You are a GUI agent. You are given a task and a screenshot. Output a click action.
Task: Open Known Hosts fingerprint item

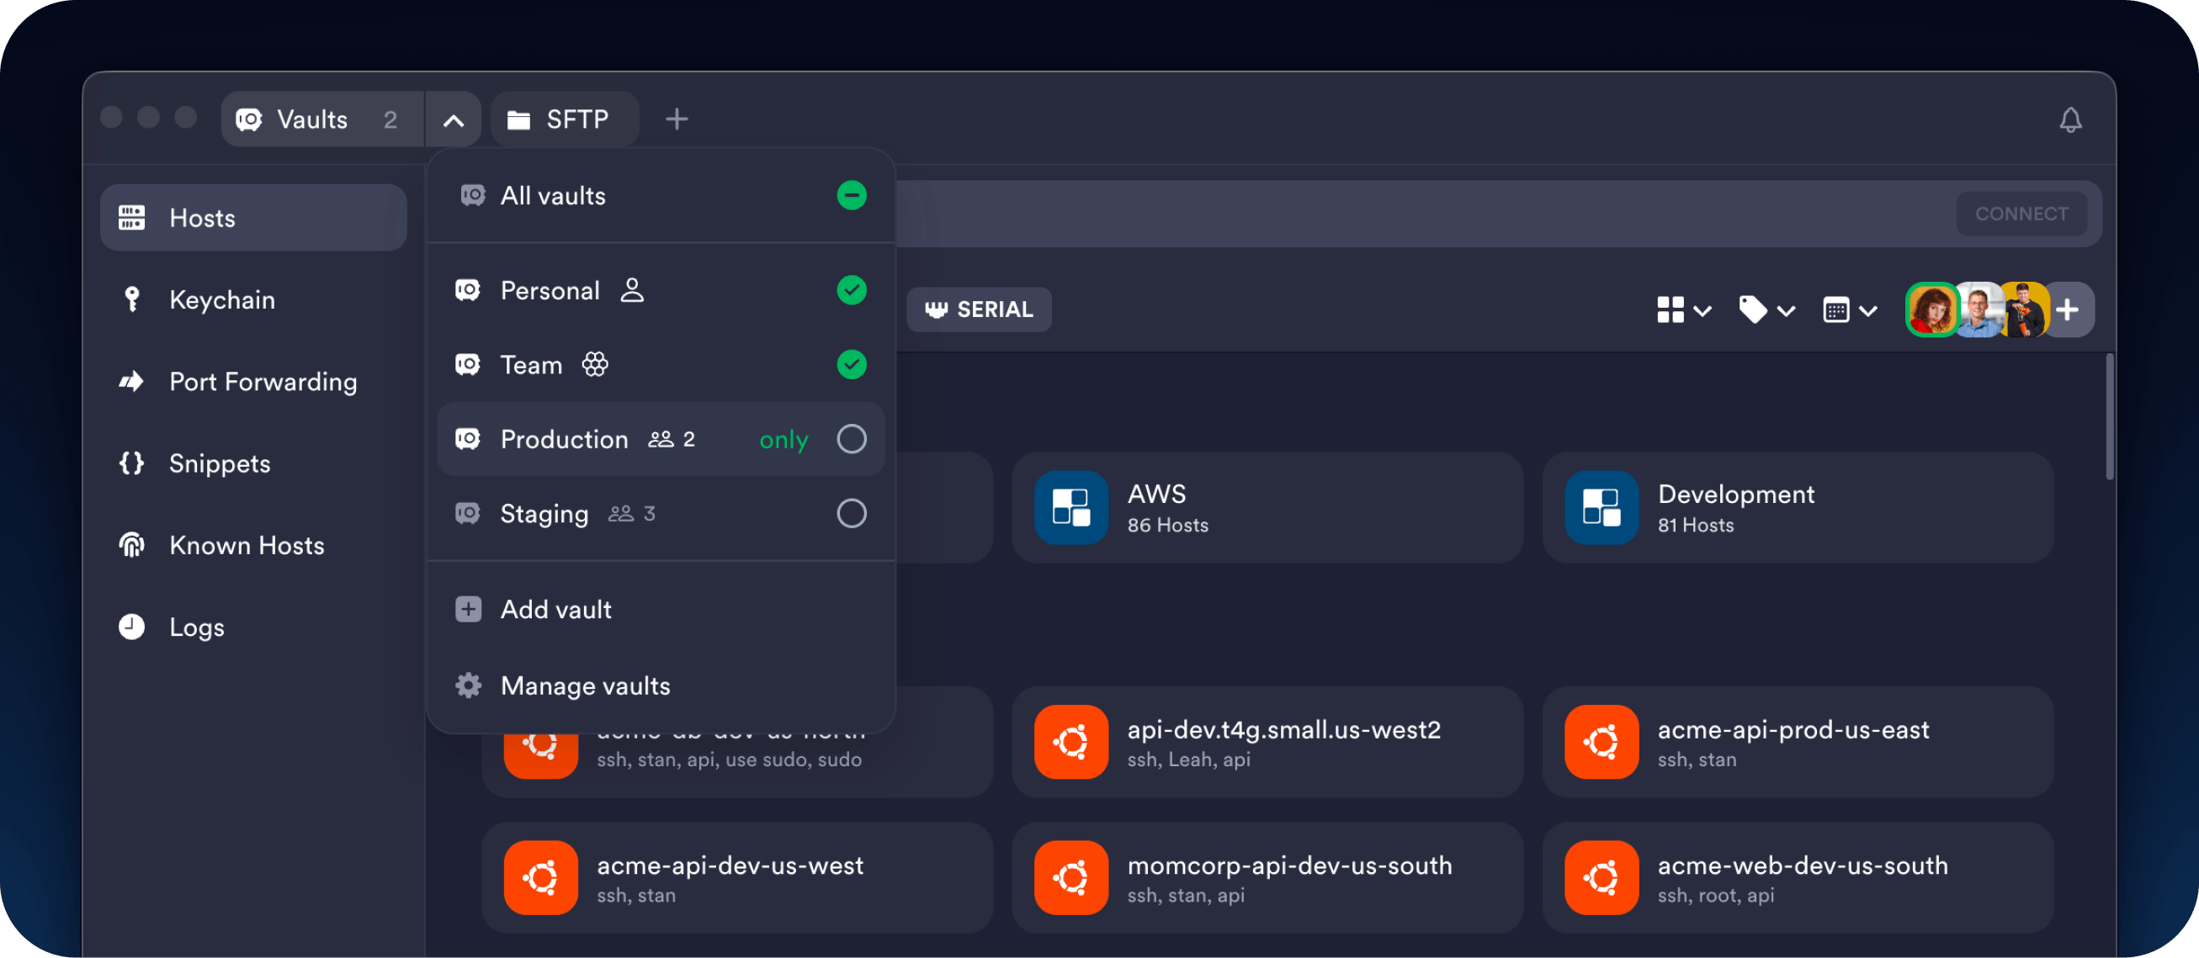pyautogui.click(x=246, y=545)
